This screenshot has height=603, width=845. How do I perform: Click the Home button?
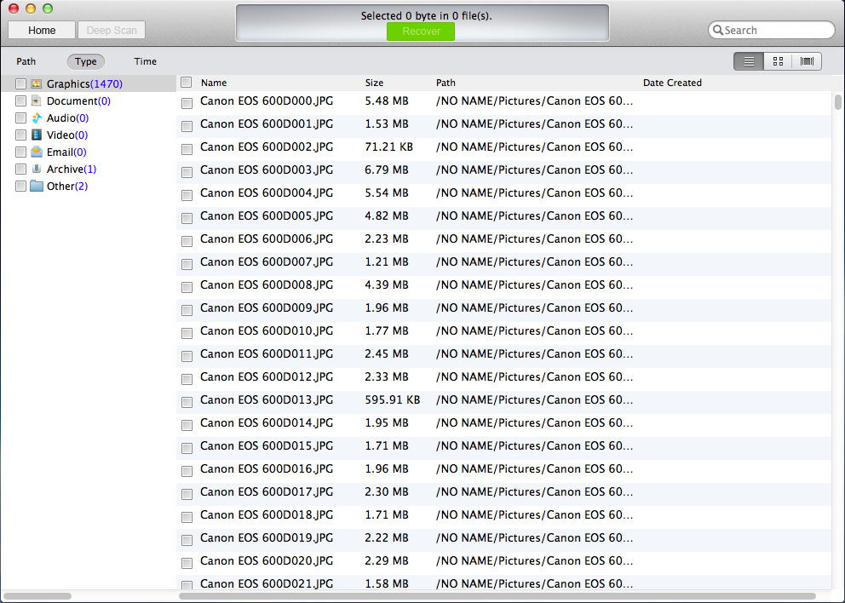coord(42,30)
